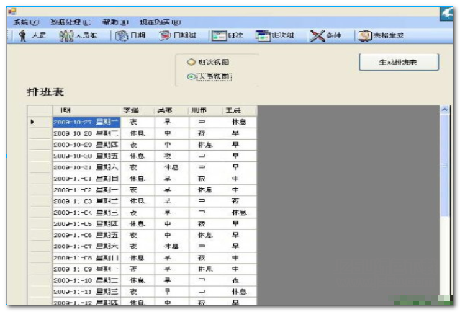Select the 2009-11-07 星期六 date cell

86,247
